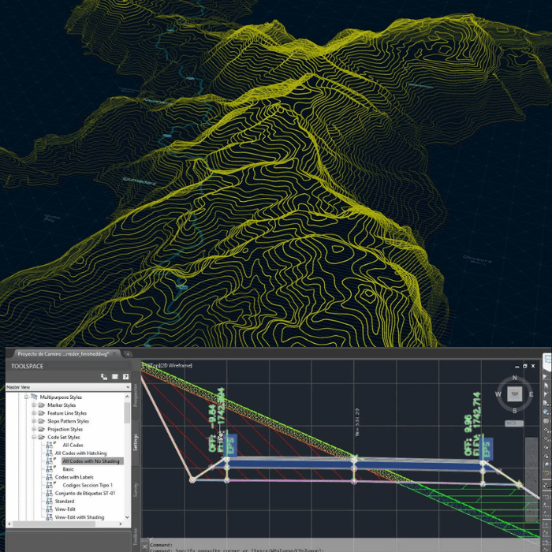
Task: Select the Slope Pattern Styles folder
Action: click(68, 421)
